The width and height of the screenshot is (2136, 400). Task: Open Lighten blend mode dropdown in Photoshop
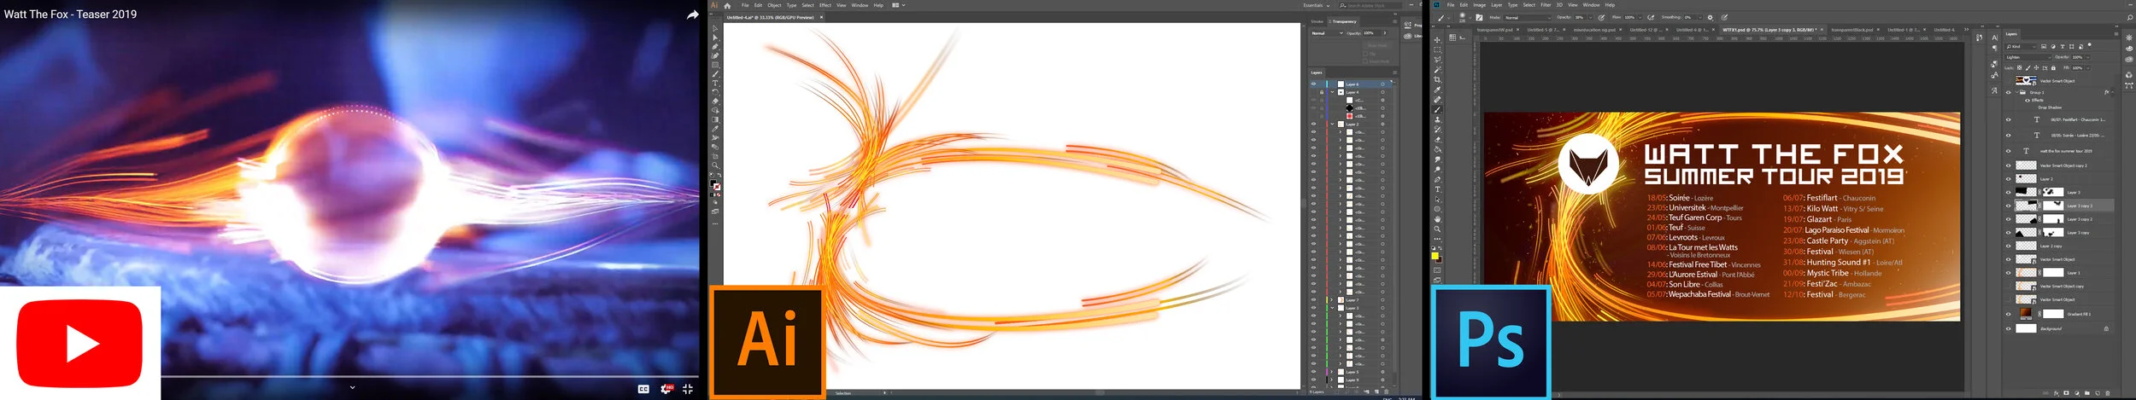tap(2029, 57)
